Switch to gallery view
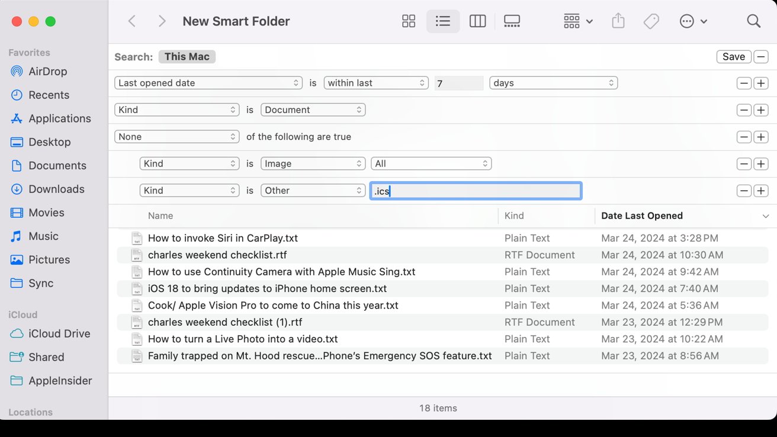 click(512, 21)
